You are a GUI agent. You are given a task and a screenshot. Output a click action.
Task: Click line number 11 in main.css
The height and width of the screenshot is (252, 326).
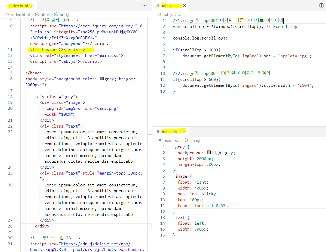162,206
